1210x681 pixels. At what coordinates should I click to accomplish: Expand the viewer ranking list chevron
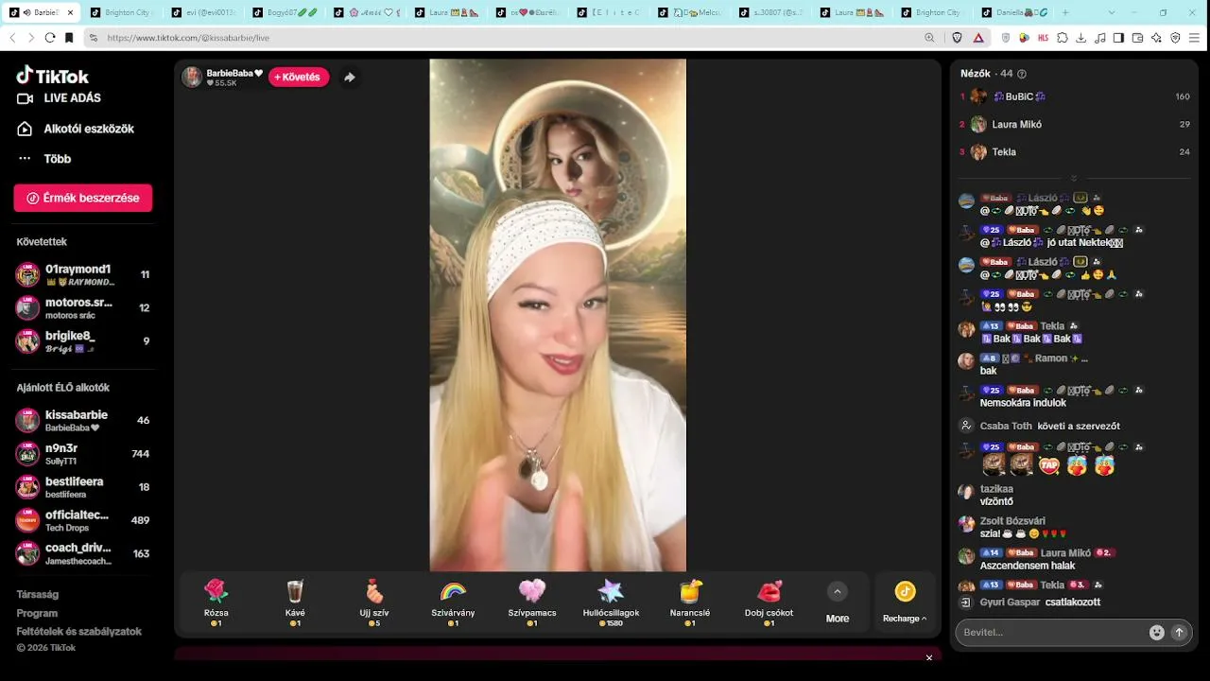[1074, 178]
